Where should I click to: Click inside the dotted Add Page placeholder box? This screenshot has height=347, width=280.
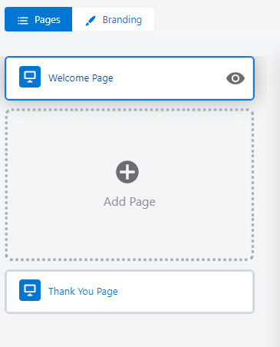coord(130,184)
